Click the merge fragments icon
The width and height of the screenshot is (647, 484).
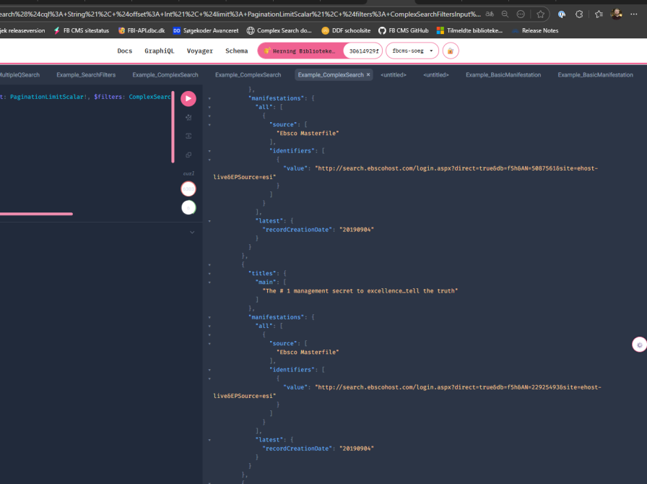188,136
